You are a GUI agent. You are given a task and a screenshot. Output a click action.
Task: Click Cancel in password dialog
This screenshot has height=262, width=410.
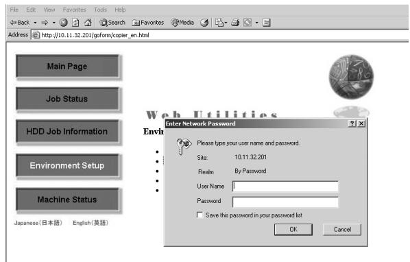342,229
